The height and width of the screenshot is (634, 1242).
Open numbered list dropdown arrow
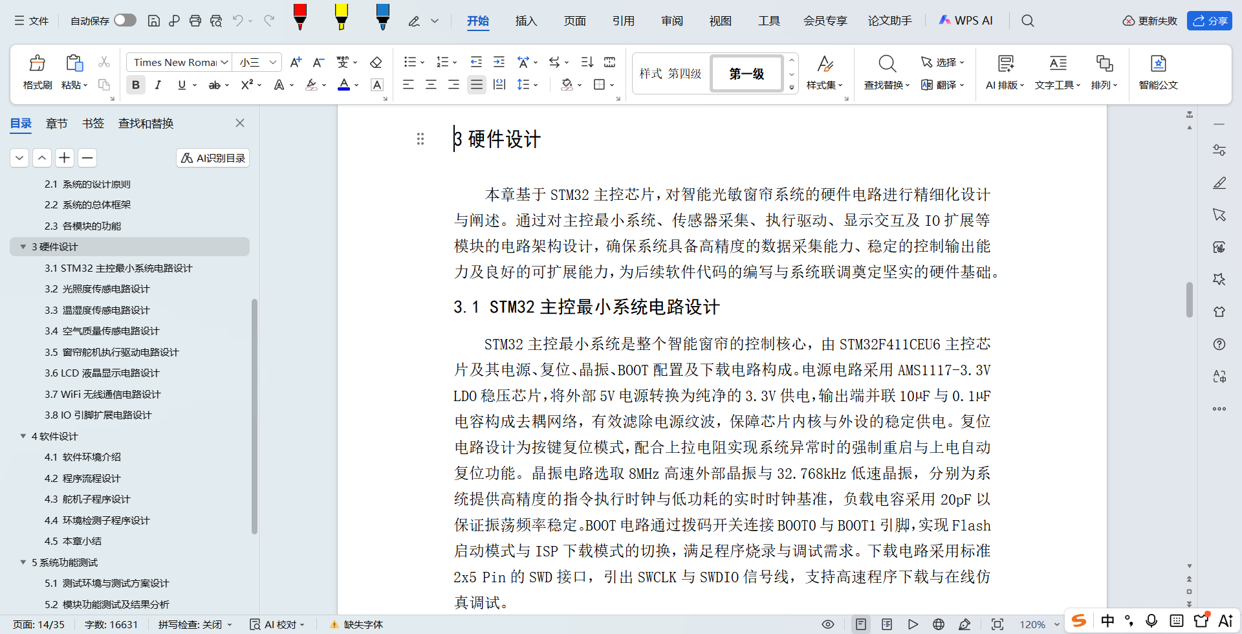tap(455, 63)
